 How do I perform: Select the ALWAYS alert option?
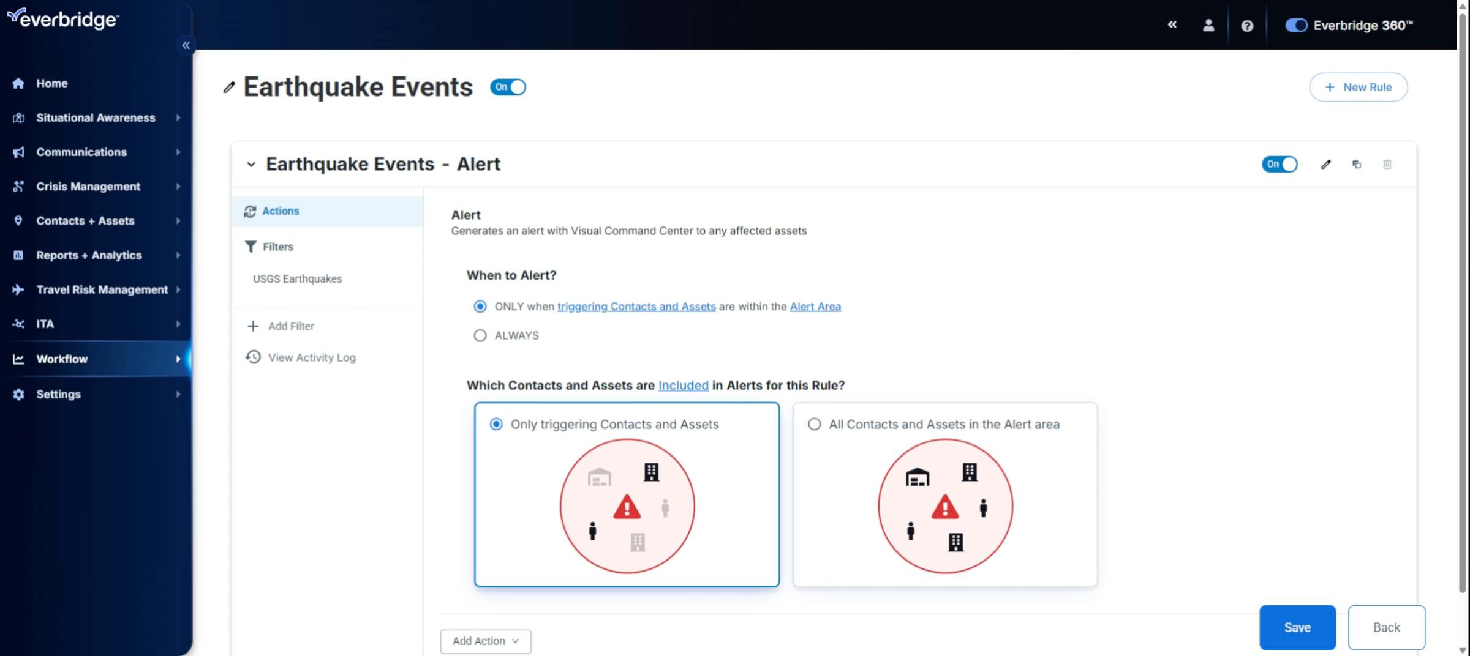point(480,335)
